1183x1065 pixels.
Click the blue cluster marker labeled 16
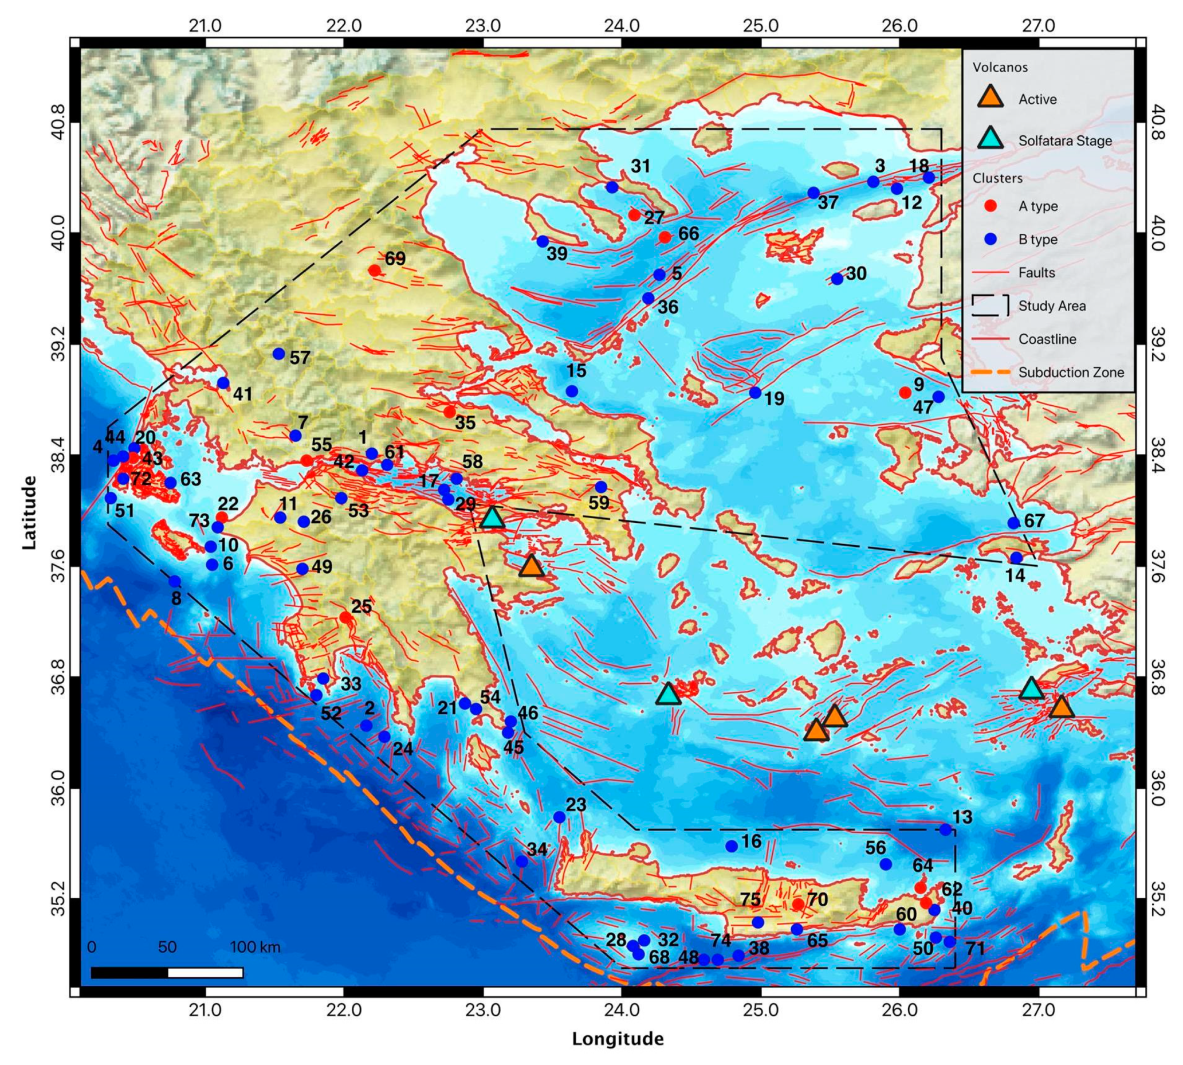731,846
